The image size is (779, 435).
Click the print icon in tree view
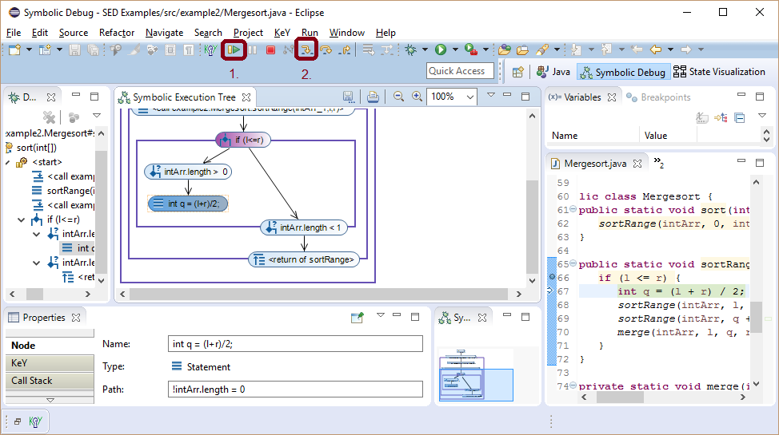pos(373,97)
